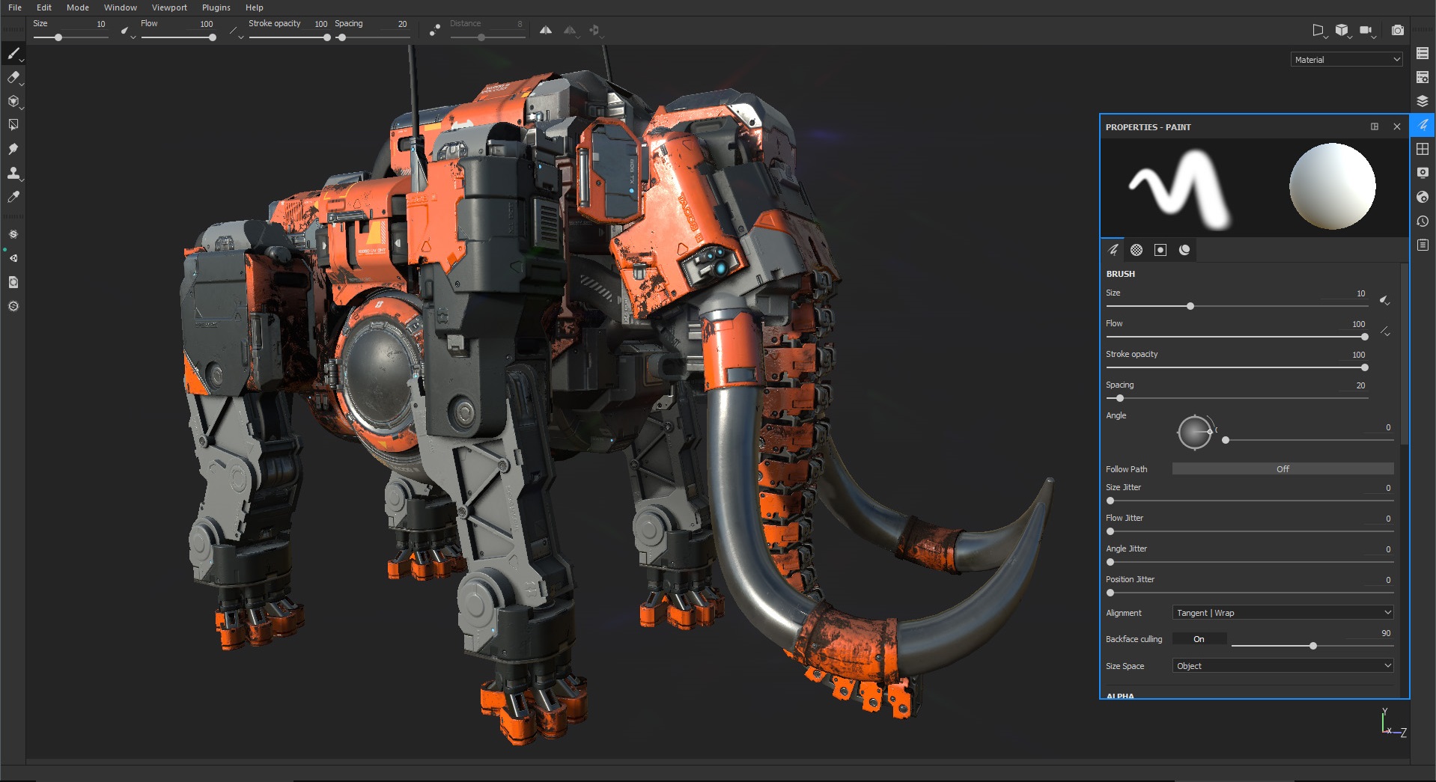This screenshot has height=782, width=1436.
Task: Select the Smudge tool
Action: [13, 149]
